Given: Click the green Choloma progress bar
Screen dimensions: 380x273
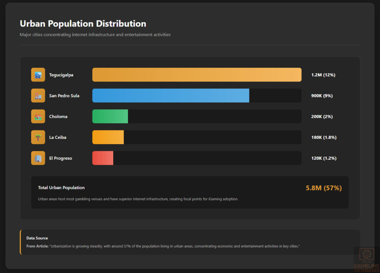Looking at the screenshot, I should click(x=110, y=116).
